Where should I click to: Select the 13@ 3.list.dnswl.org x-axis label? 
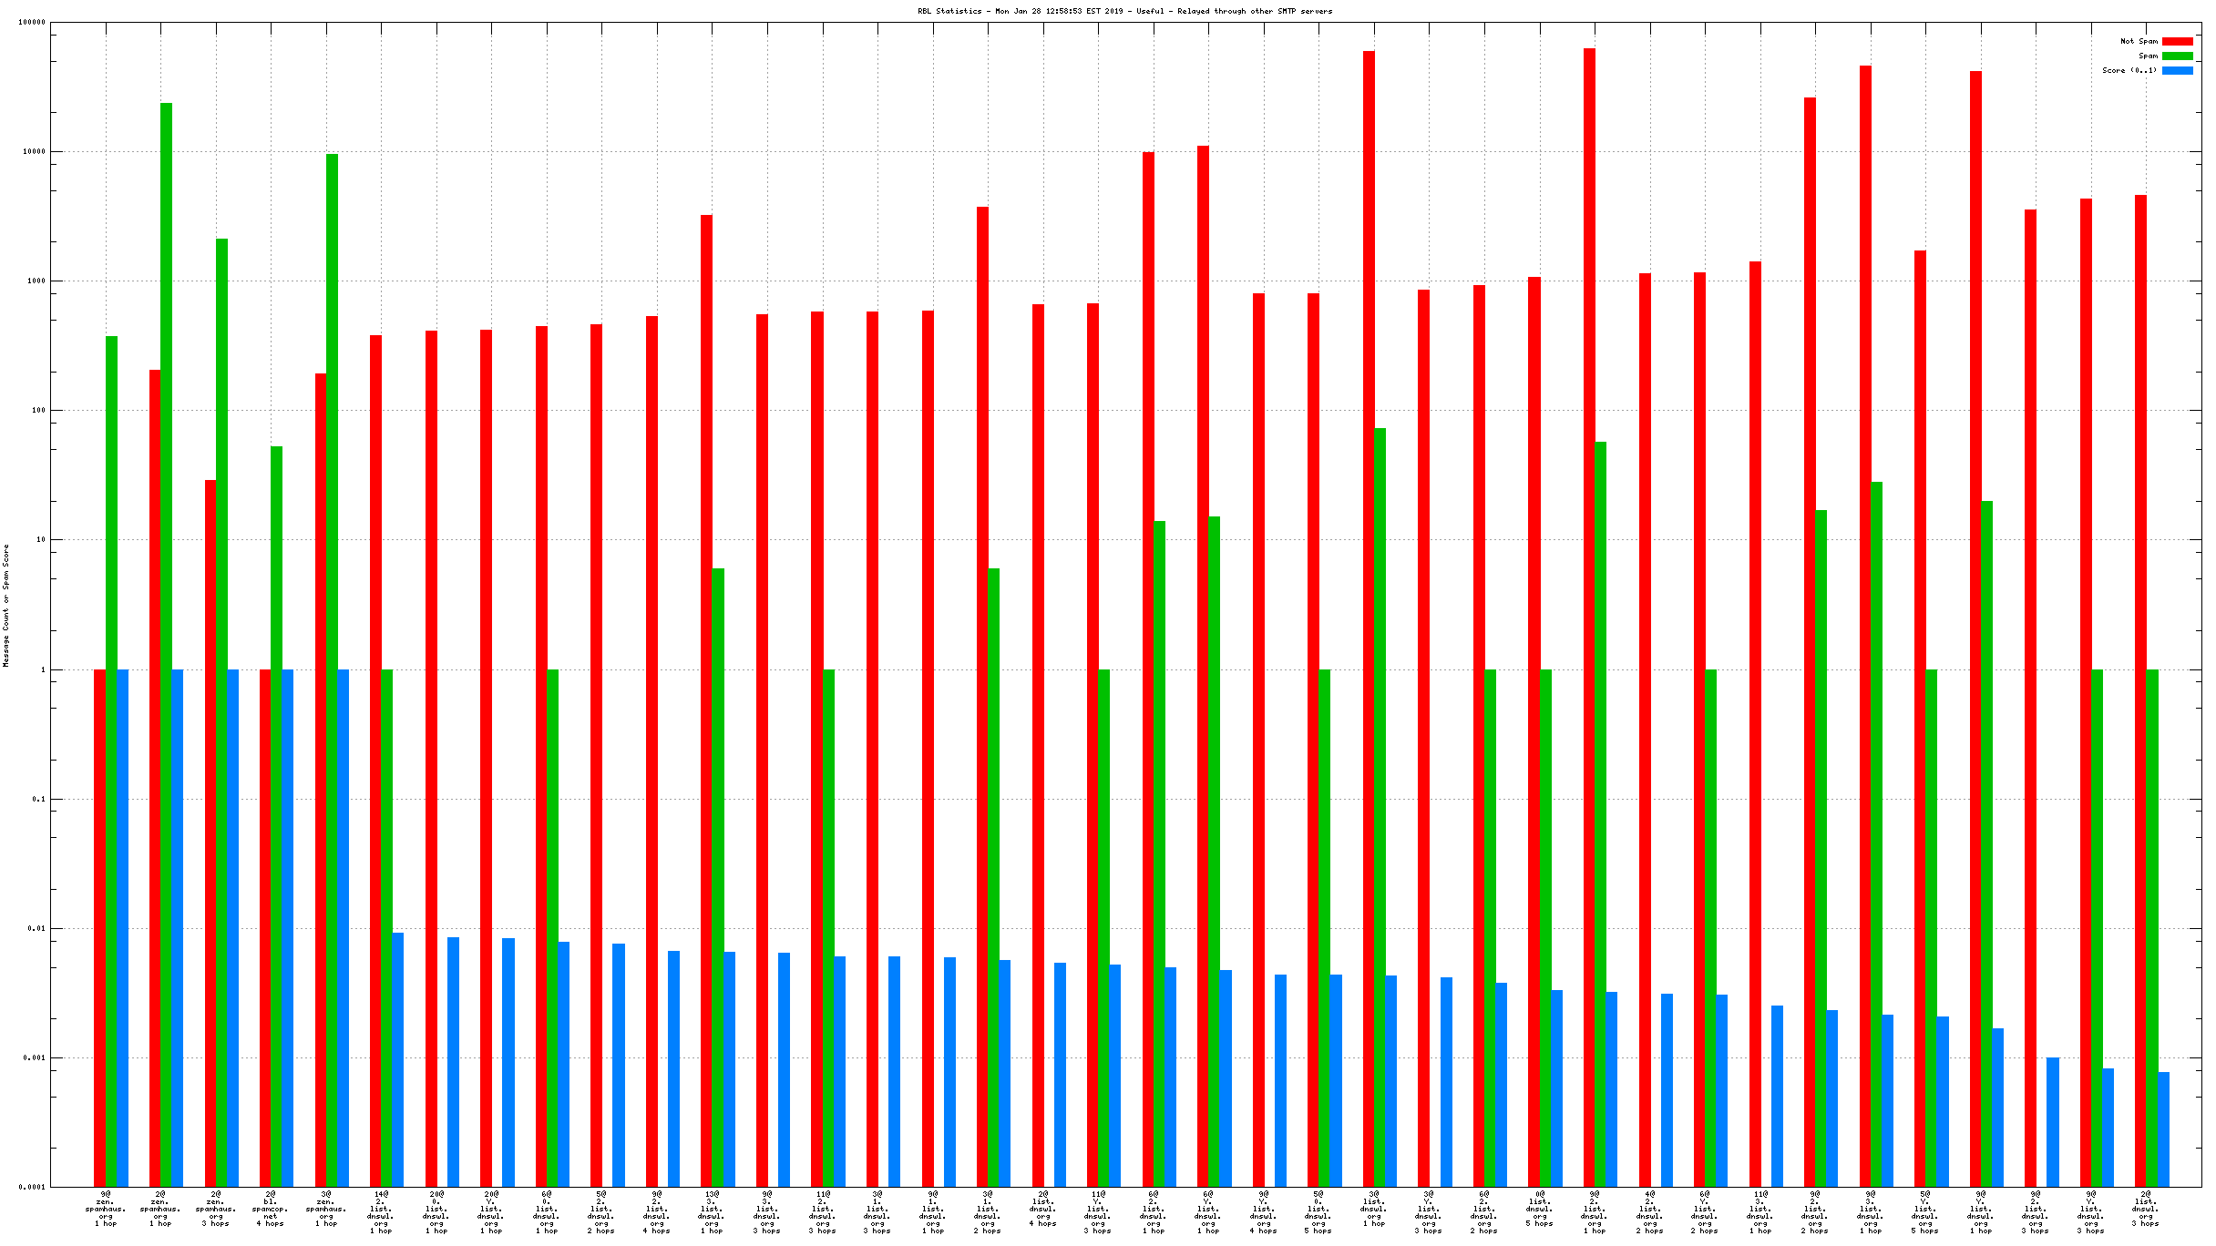[712, 1212]
